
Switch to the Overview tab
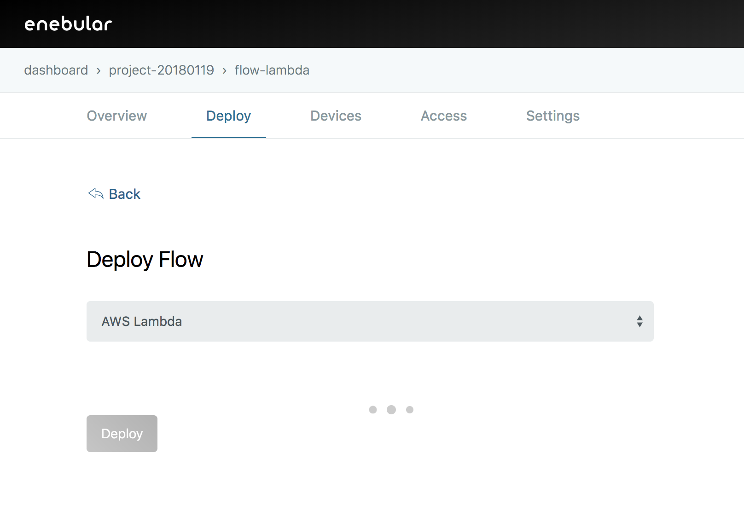coord(117,116)
